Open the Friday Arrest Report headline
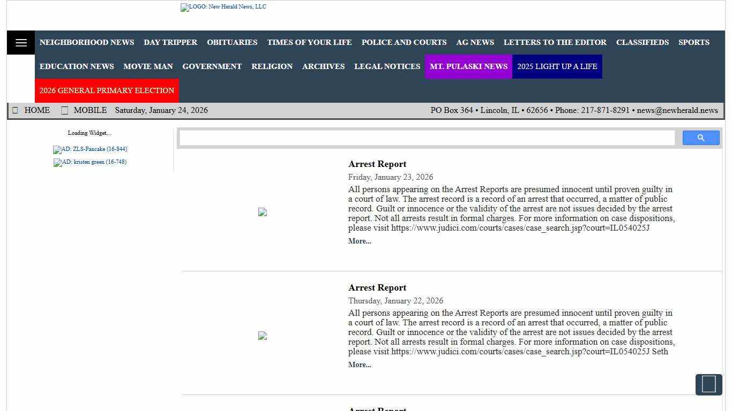 (x=377, y=164)
